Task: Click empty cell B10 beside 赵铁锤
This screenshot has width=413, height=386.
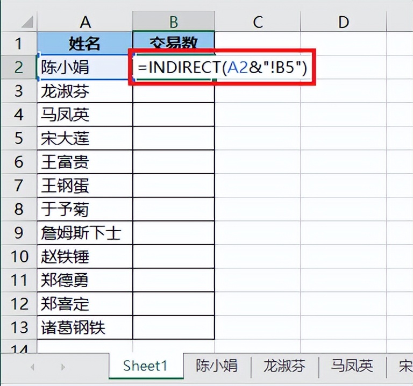Action: tap(174, 256)
